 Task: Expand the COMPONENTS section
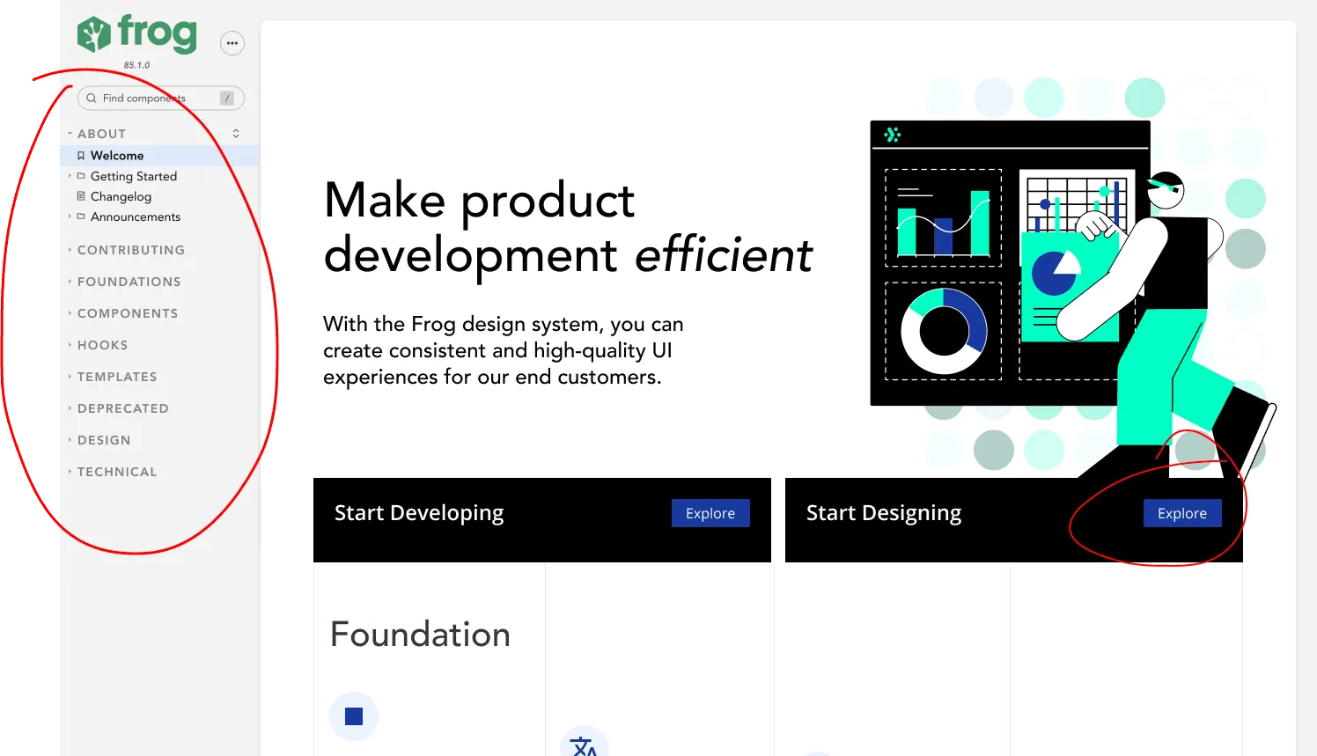tap(128, 313)
